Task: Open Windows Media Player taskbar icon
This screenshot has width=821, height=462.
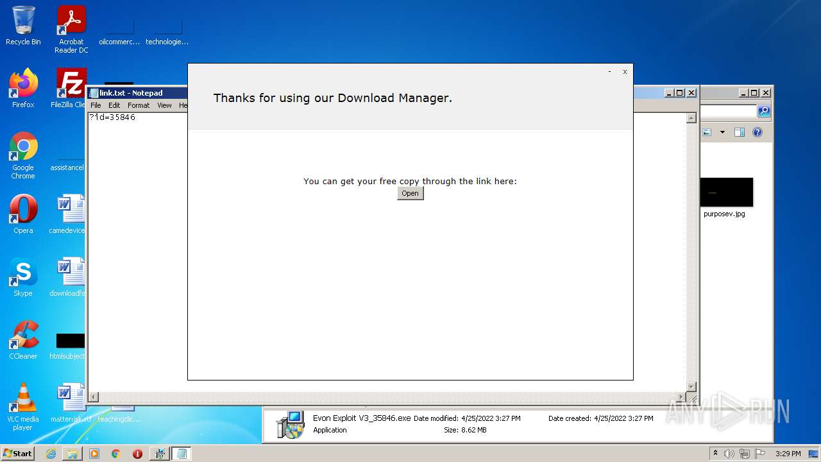Action: point(94,454)
